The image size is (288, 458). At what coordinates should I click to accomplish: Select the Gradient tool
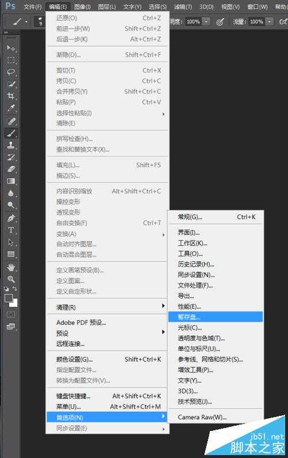(11, 181)
